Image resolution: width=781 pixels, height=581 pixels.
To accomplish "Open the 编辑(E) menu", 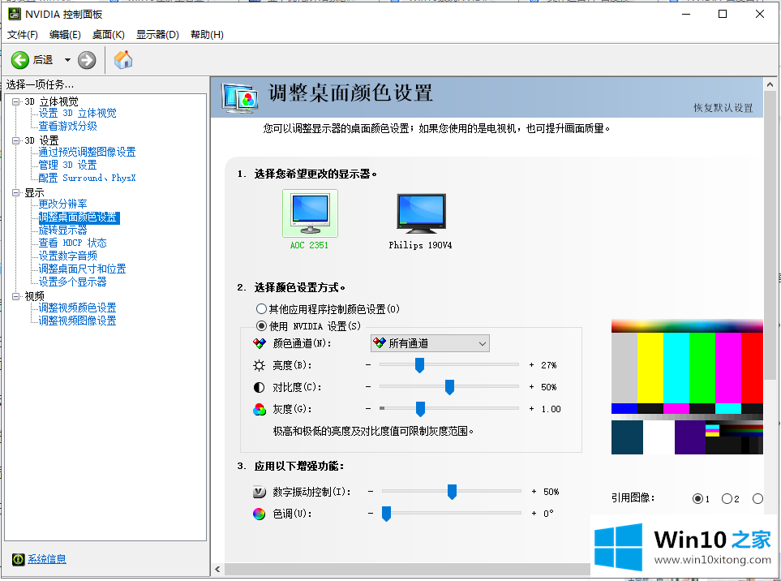I will [x=65, y=35].
